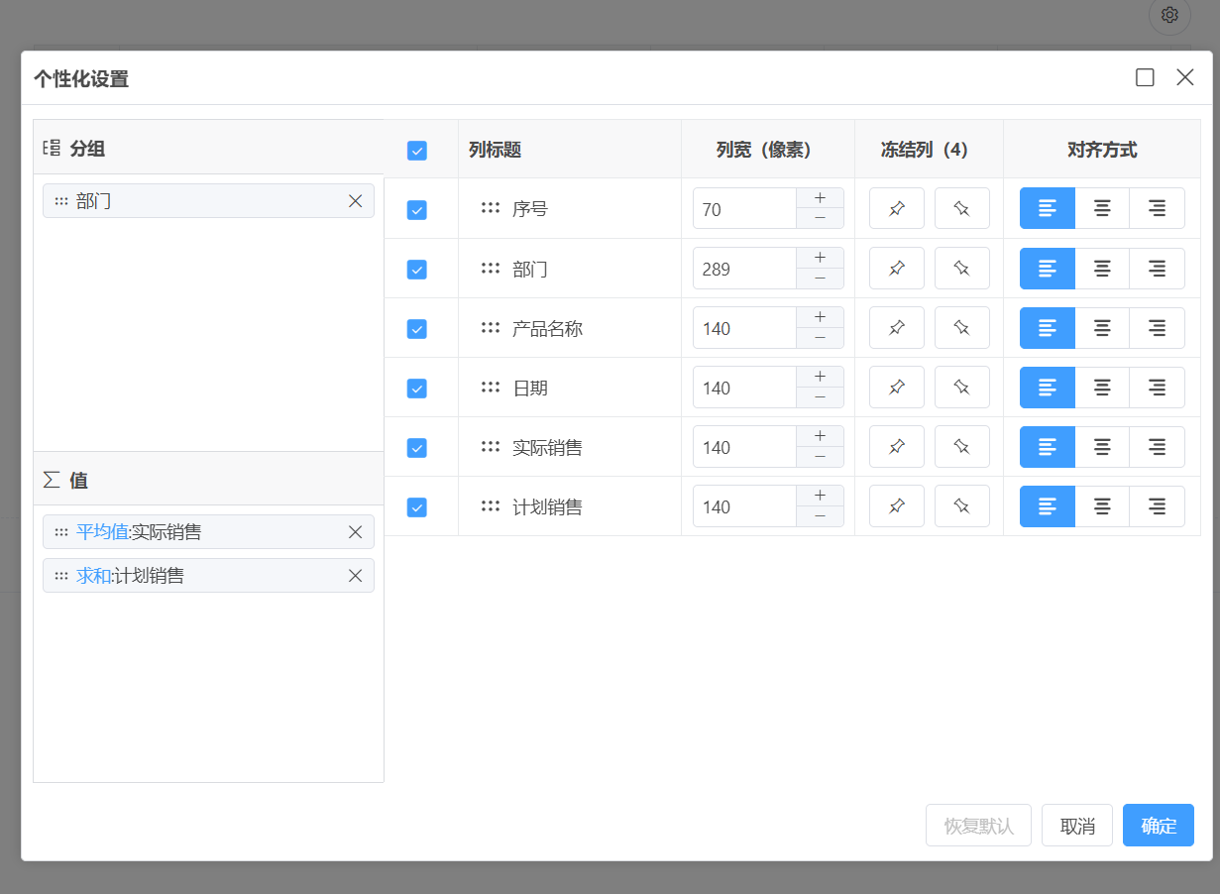This screenshot has height=894, width=1220.
Task: Uncheck the 计划销售 column checkbox
Action: (x=417, y=507)
